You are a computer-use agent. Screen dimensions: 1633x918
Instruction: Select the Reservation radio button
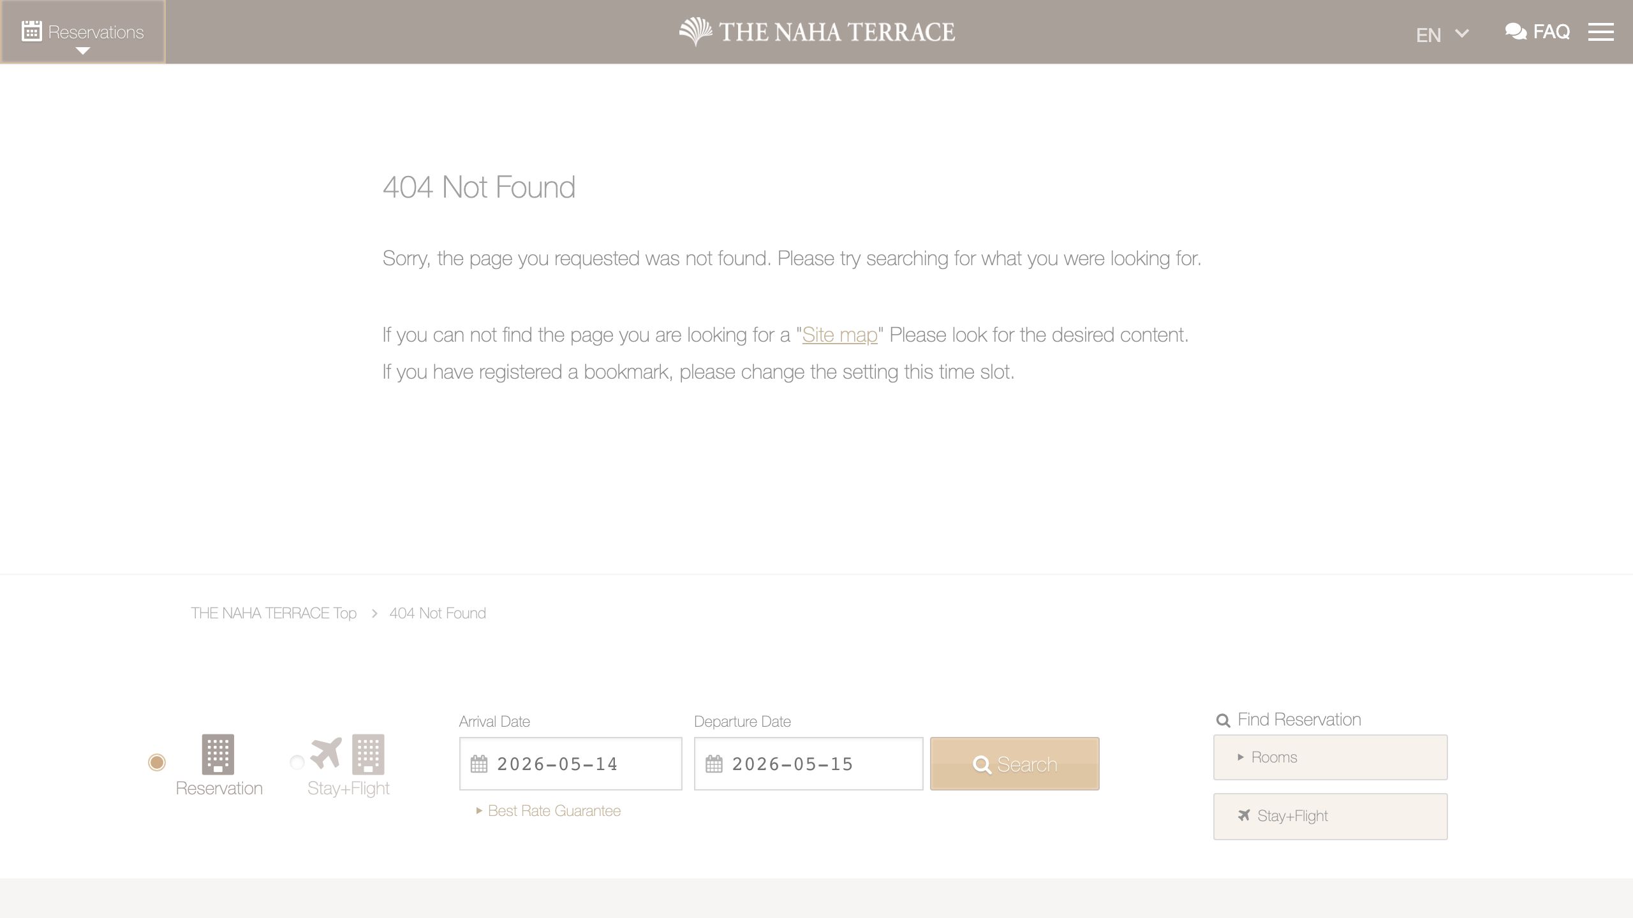[x=157, y=762]
